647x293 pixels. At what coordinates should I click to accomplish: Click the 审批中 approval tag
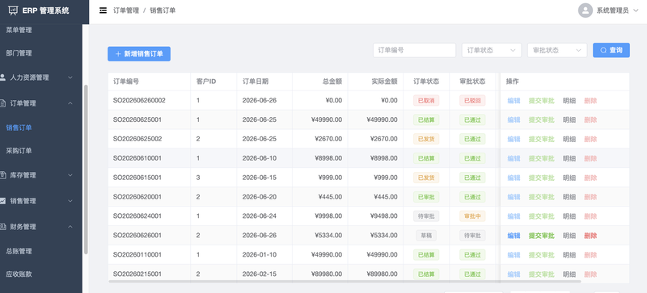pos(472,216)
